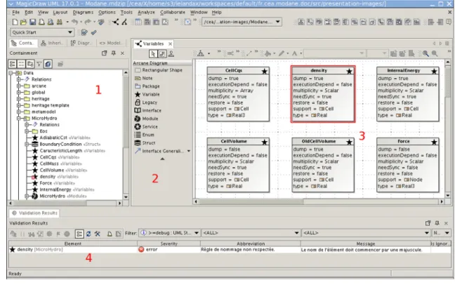Screen dimensions: 455x285
Task: Click the paint fill color icon
Action: pos(268,53)
